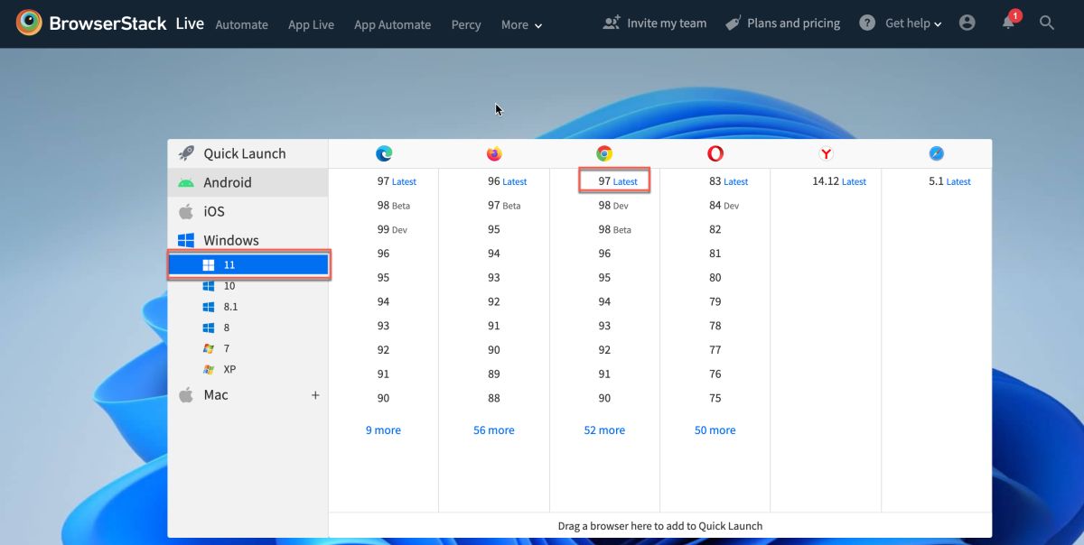Launch Chrome 97 Latest
The height and width of the screenshot is (545, 1084).
tap(618, 181)
